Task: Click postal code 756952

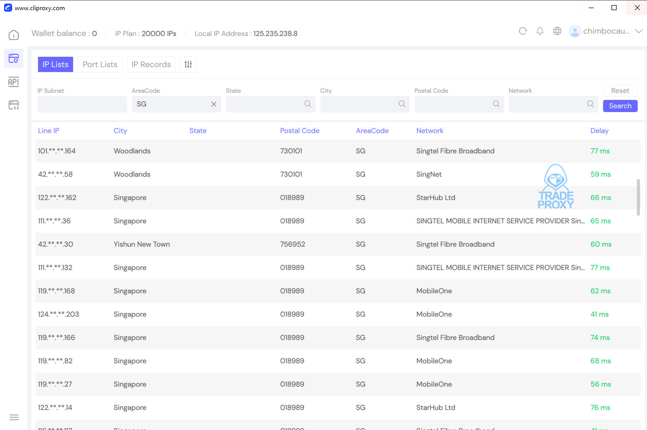Action: tap(293, 244)
